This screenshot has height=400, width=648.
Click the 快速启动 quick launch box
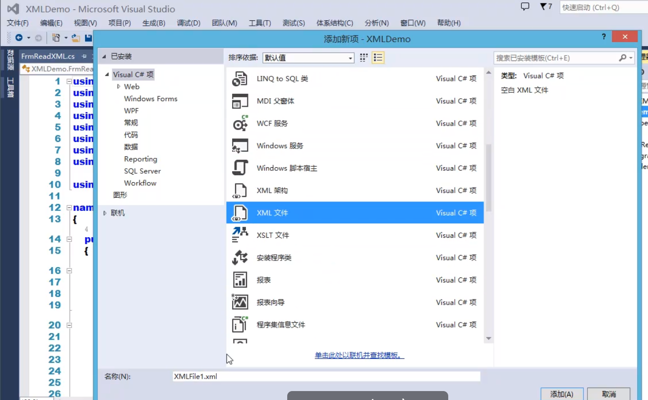coord(604,7)
